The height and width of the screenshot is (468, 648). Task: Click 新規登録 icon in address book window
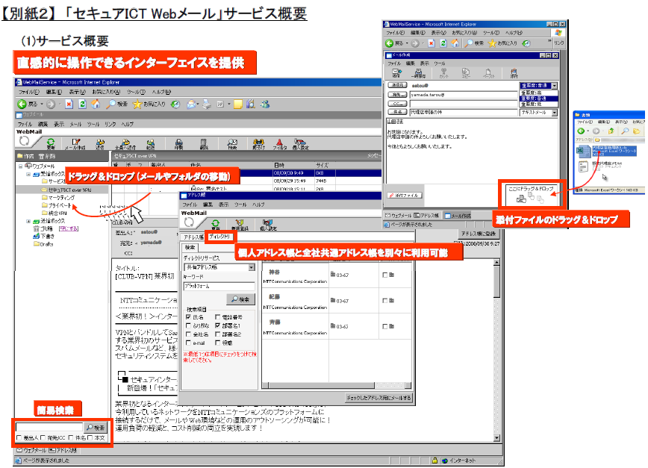tap(240, 225)
